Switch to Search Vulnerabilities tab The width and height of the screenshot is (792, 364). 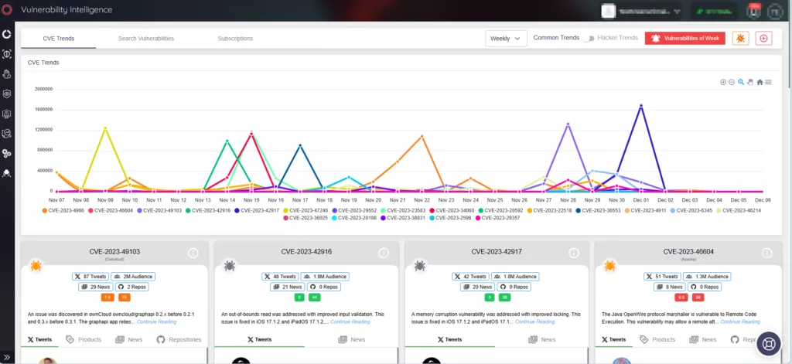tap(146, 39)
